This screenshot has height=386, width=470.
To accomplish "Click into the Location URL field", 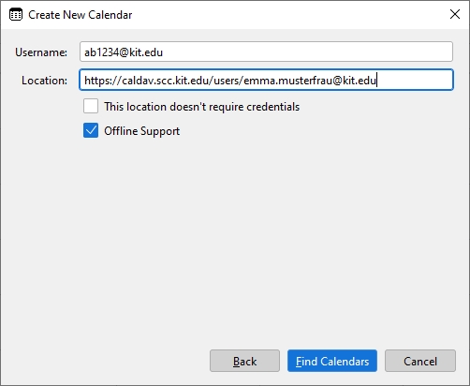I will pos(266,81).
